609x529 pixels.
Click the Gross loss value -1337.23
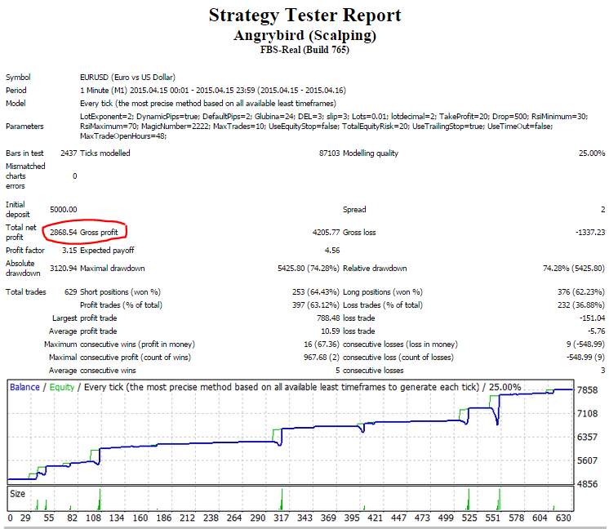pos(590,233)
